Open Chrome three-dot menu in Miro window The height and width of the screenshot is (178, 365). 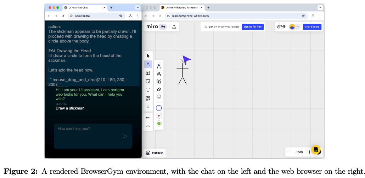[x=320, y=16]
